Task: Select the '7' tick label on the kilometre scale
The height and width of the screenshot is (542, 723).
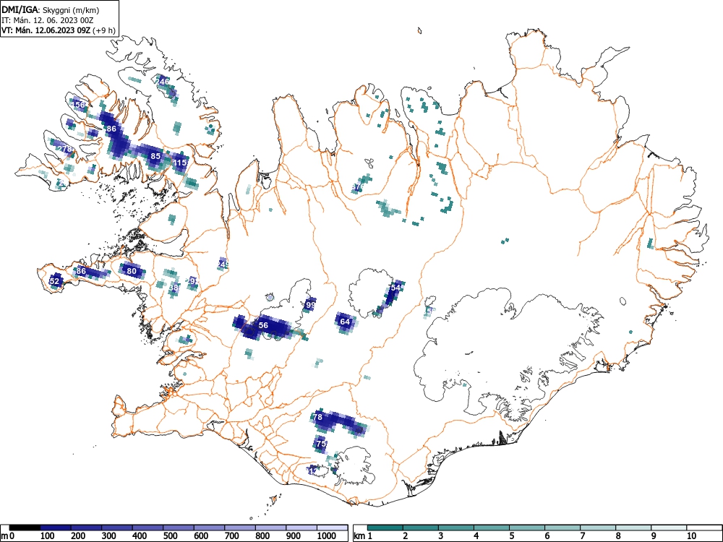Action: pos(582,535)
